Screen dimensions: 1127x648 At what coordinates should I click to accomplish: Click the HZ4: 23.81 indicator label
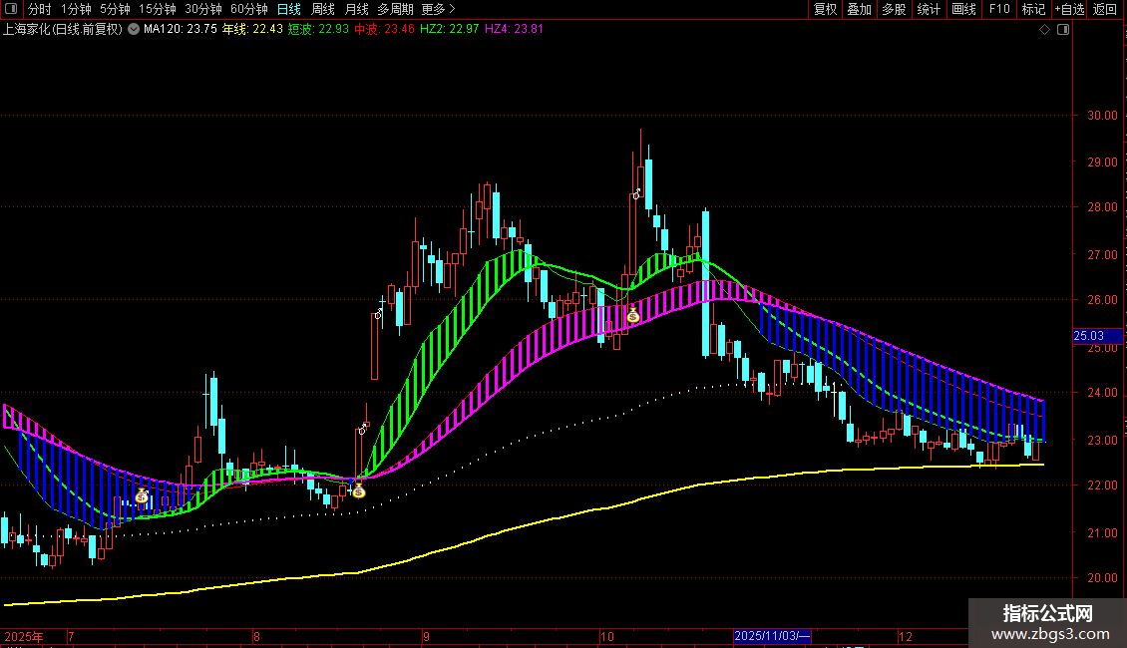point(514,30)
